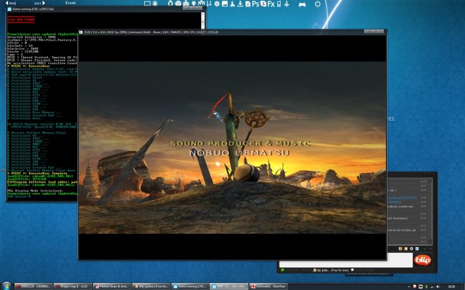Open the gamepad icon in top dock
Viewport: 465px width, 290px height.
(302, 4)
